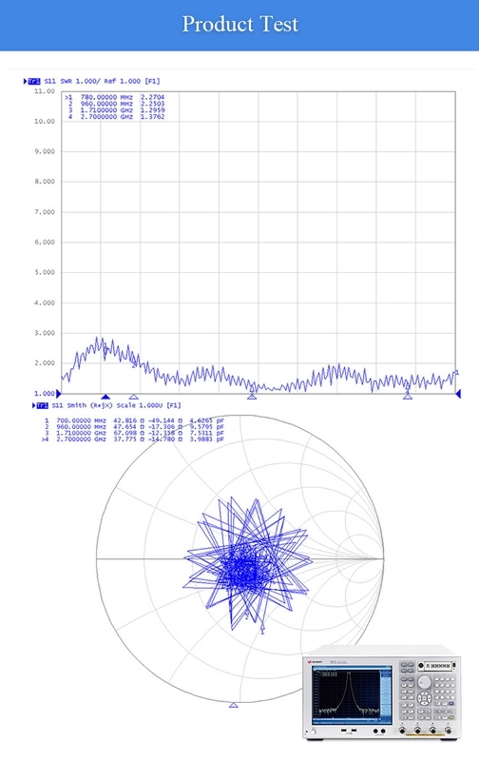Click the active-trace arrow beside top Tr1
The image size is (479, 761).
[26, 81]
